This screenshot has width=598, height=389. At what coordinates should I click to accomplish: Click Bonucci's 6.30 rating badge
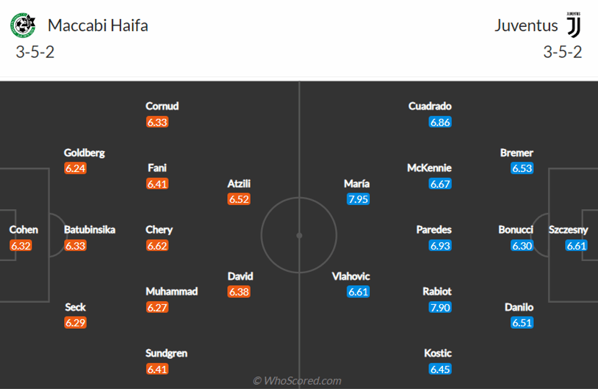point(522,246)
